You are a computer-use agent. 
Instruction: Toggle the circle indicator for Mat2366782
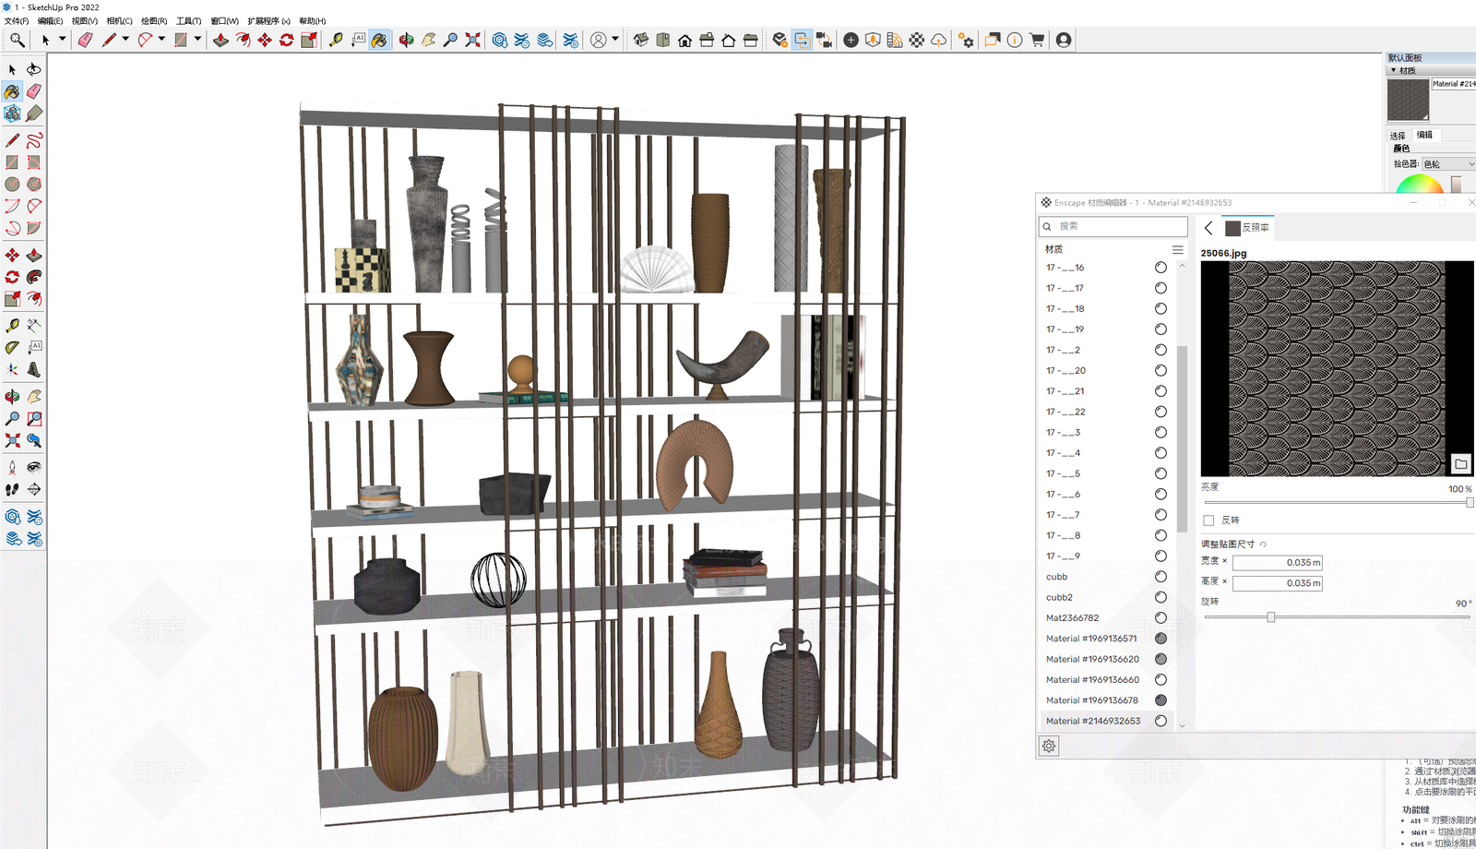[x=1161, y=617]
